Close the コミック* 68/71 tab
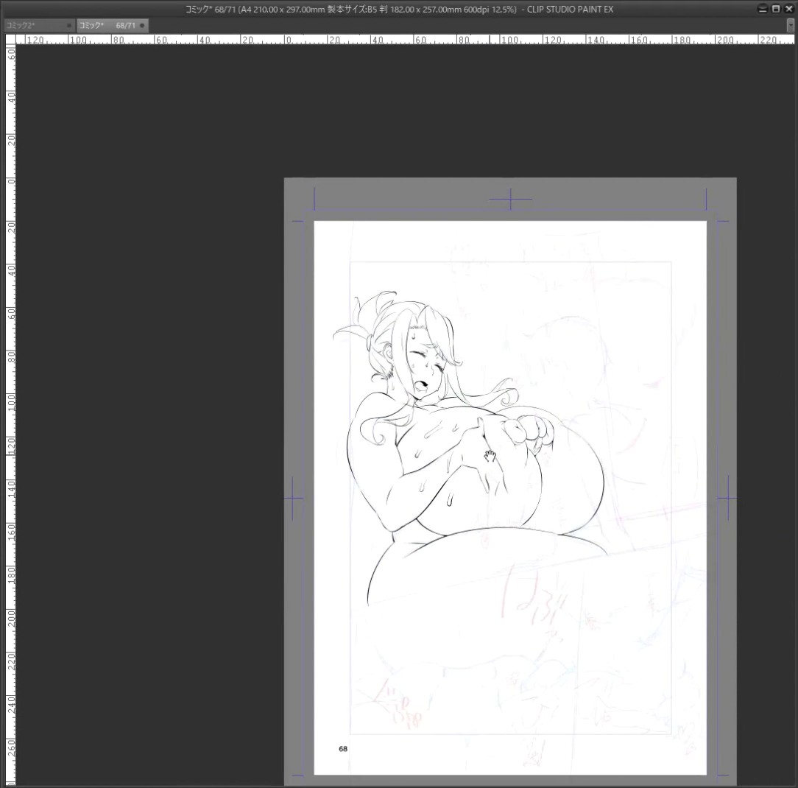Screen dimensions: 798x788 142,26
